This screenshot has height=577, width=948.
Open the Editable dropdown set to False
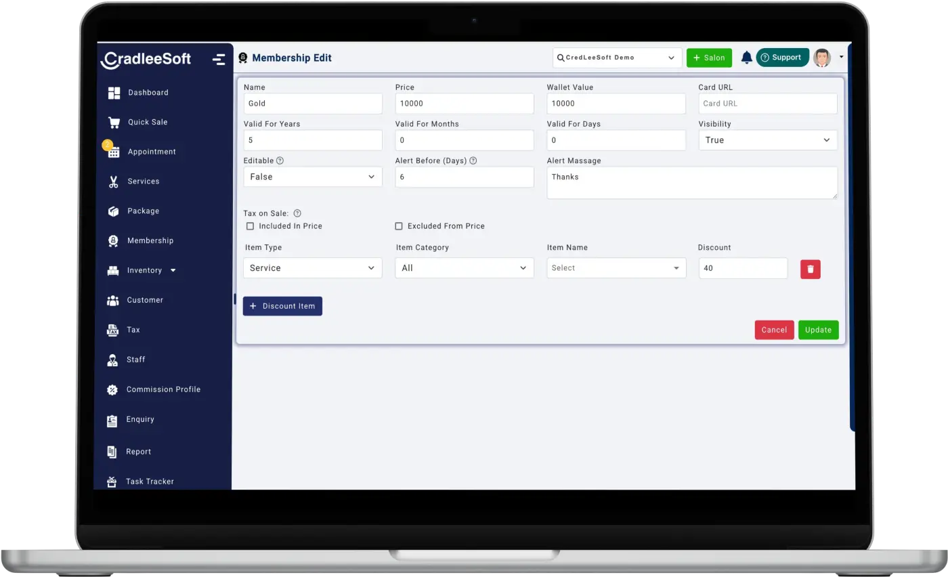[x=312, y=177]
